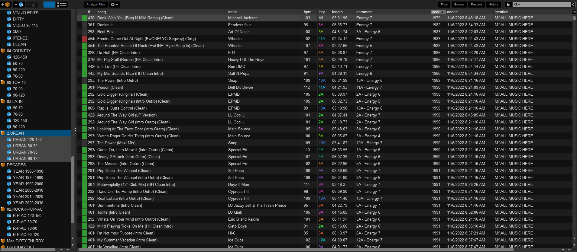Collapse side panel arrow beside location header
This screenshot has width=577, height=252.
[574, 12]
